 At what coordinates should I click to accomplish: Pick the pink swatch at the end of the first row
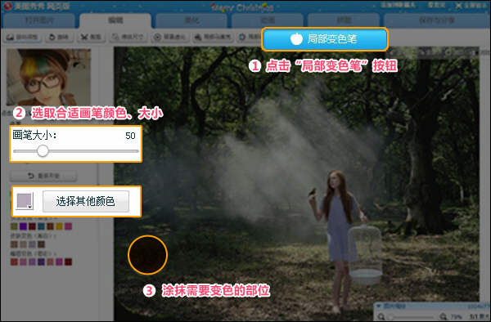pos(68,226)
